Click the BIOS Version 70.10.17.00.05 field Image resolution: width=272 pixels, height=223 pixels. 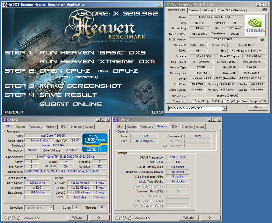(x=223, y=39)
